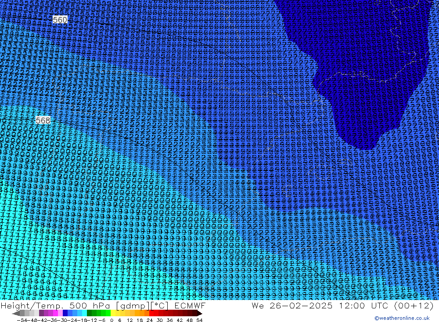Click the [°C] unit text
Screen dimensions: 439x322
point(159,306)
